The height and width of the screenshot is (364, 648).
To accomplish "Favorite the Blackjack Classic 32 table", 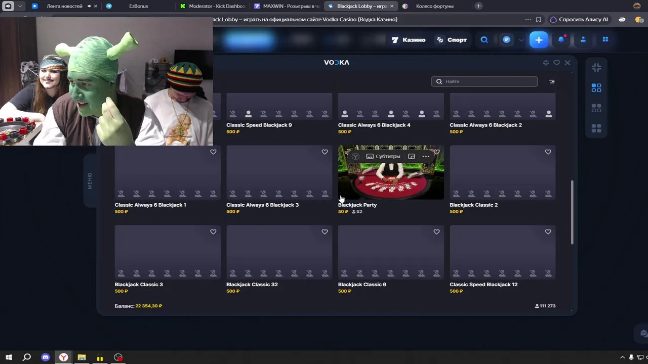I will pyautogui.click(x=325, y=232).
